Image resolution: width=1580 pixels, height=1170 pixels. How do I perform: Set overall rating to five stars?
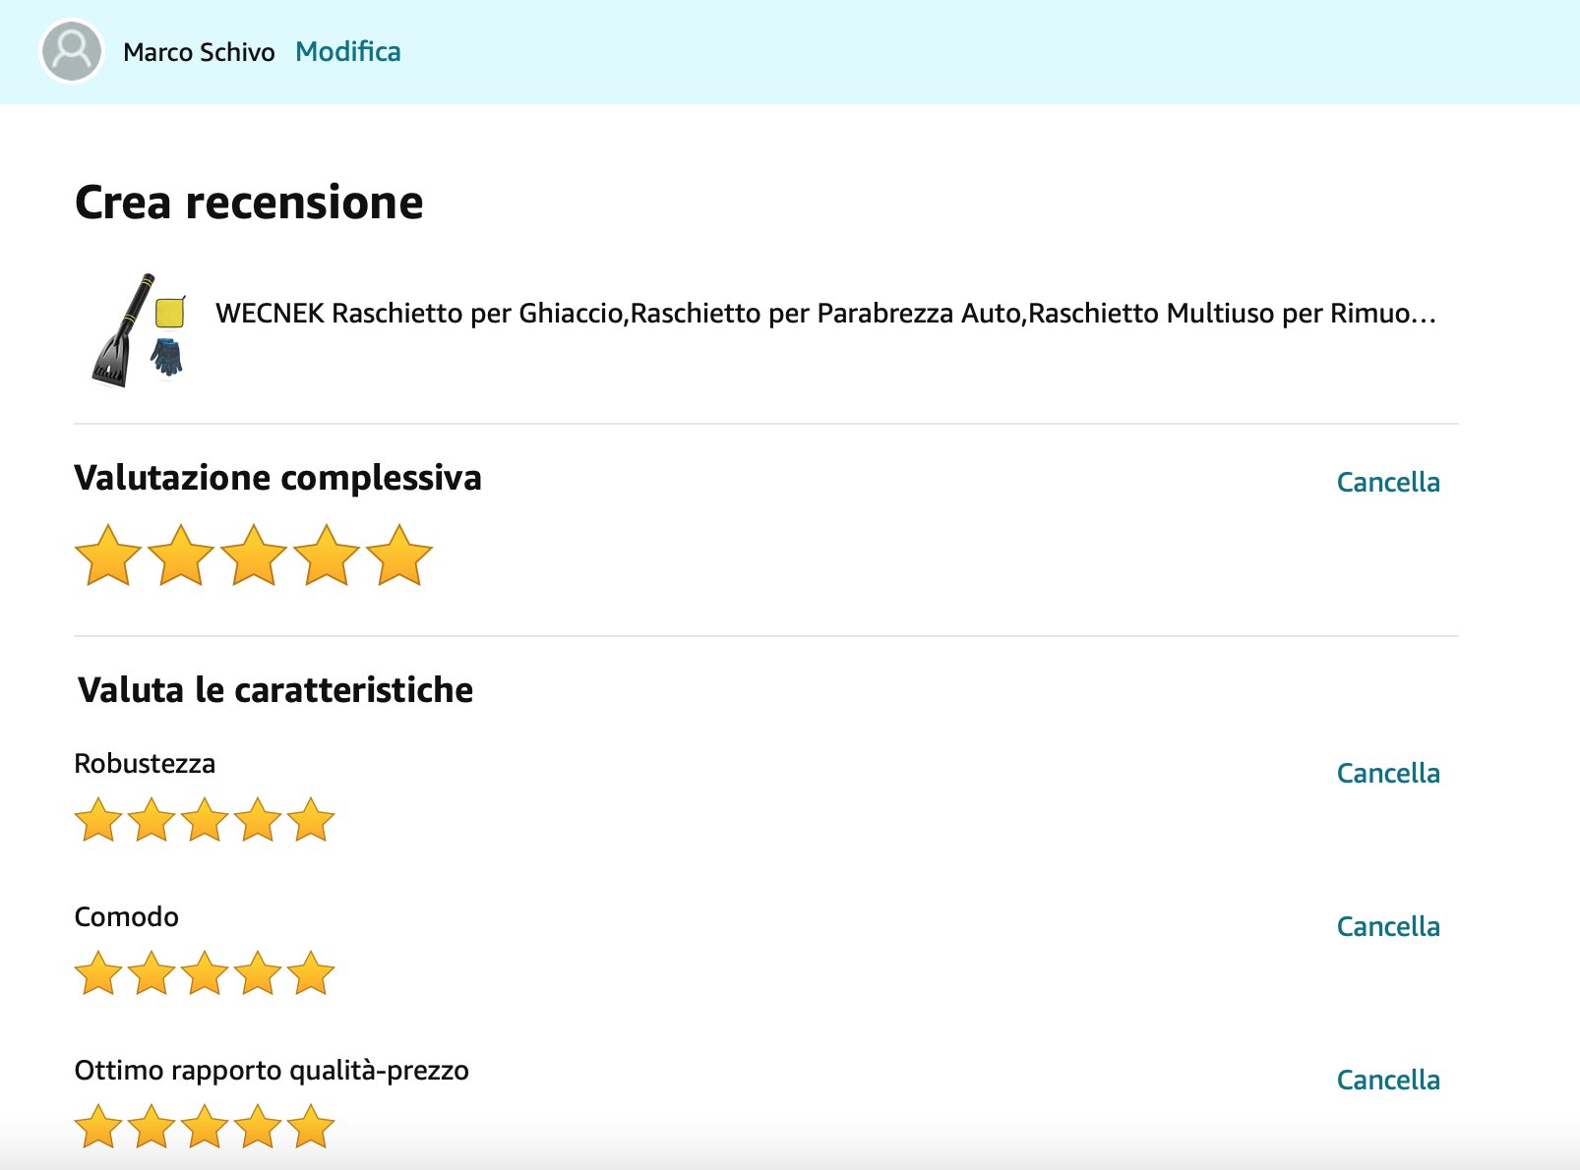(x=399, y=556)
